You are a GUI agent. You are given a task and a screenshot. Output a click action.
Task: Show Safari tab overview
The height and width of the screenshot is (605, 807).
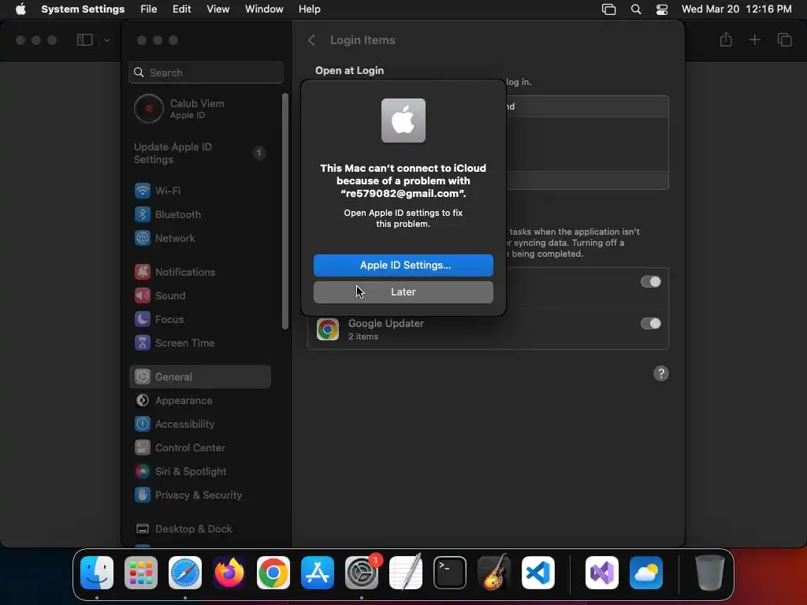784,39
